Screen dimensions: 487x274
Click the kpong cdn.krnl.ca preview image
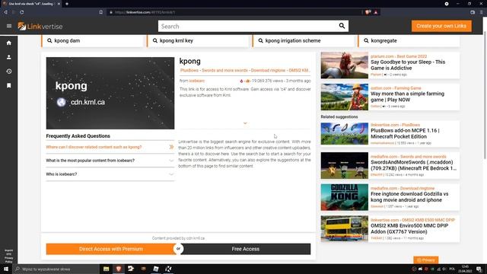[x=110, y=93]
